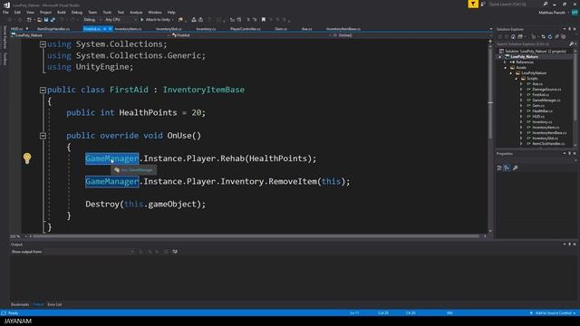Close the FirstAid.cs tab
The width and height of the screenshot is (580, 326).
pyautogui.click(x=110, y=29)
